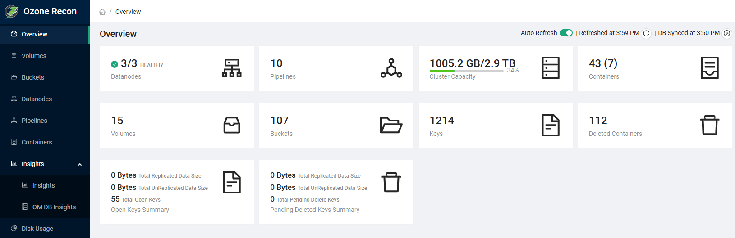Click the HEALTHY status label
The image size is (735, 238).
pos(152,65)
